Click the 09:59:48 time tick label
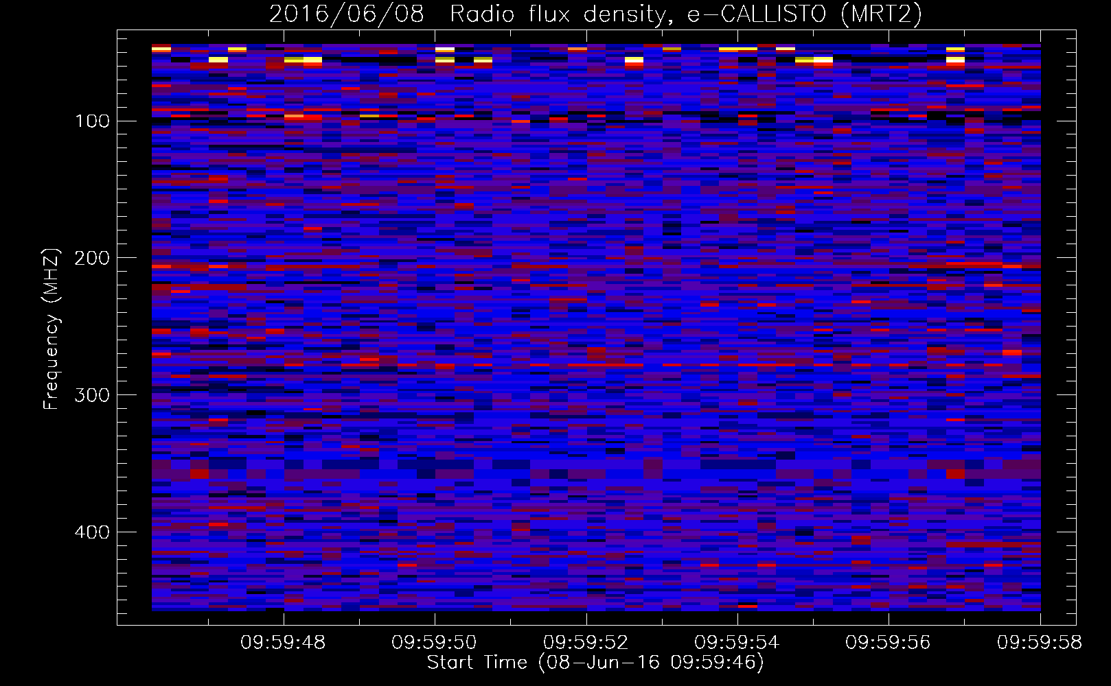The image size is (1111, 686). (x=283, y=643)
